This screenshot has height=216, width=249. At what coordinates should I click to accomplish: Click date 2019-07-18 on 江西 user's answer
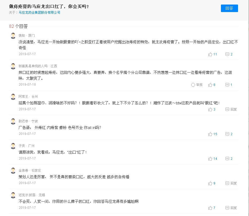[x=27, y=85]
